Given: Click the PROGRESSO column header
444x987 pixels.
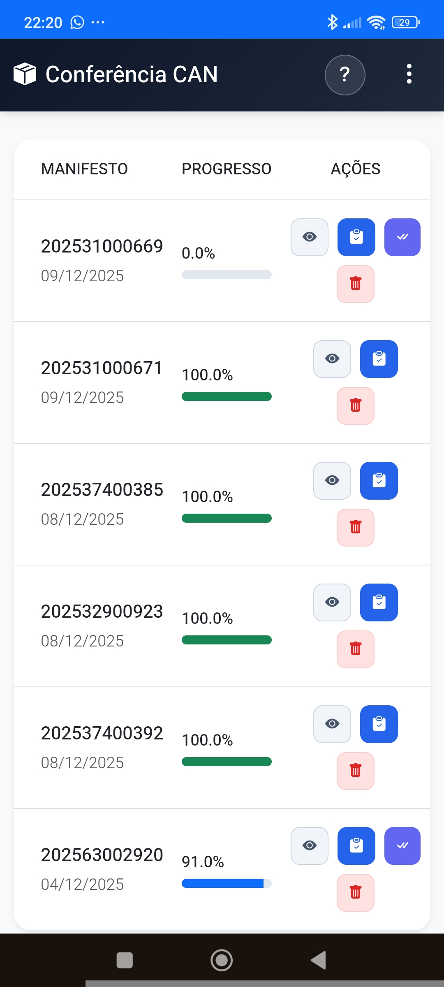Looking at the screenshot, I should pyautogui.click(x=227, y=169).
